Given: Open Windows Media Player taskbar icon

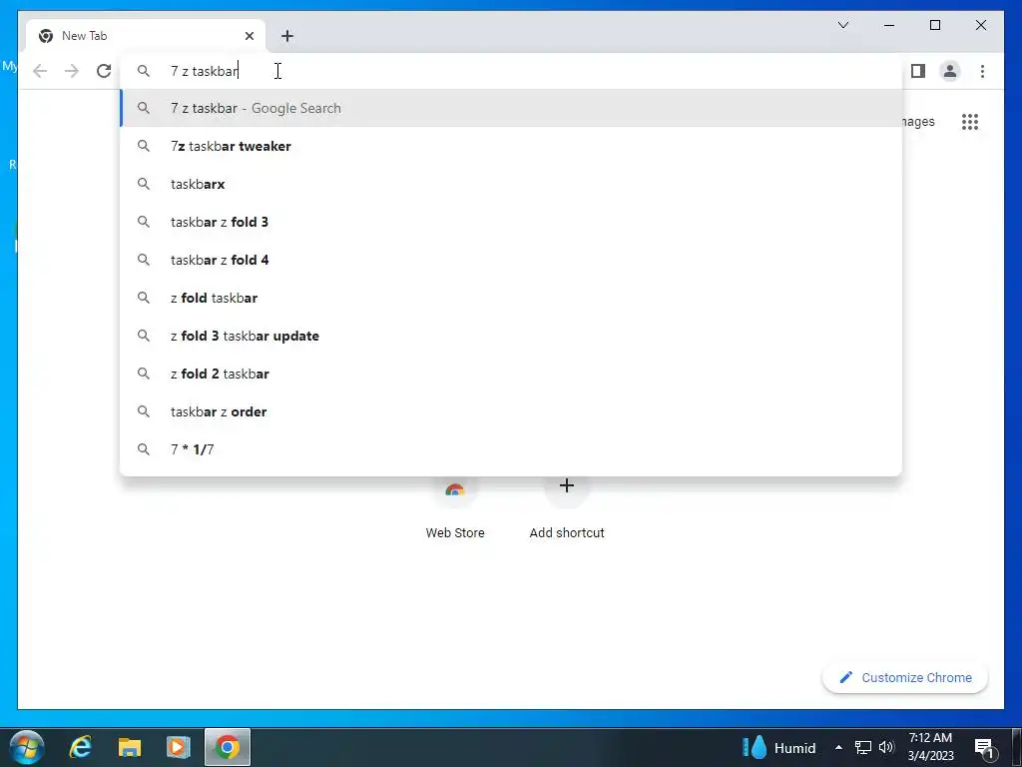Looking at the screenshot, I should coord(178,747).
